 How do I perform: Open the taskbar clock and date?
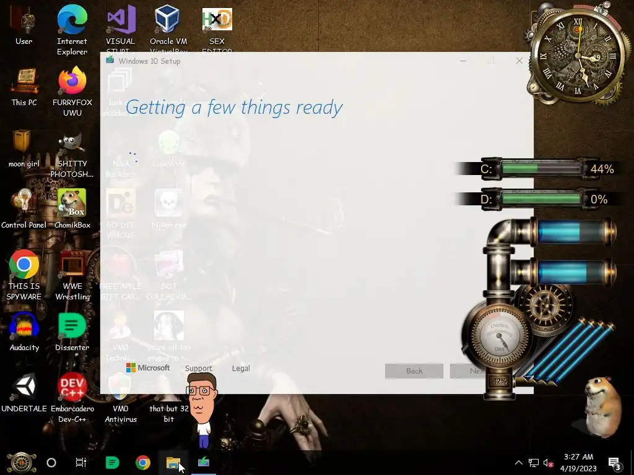[x=578, y=463]
